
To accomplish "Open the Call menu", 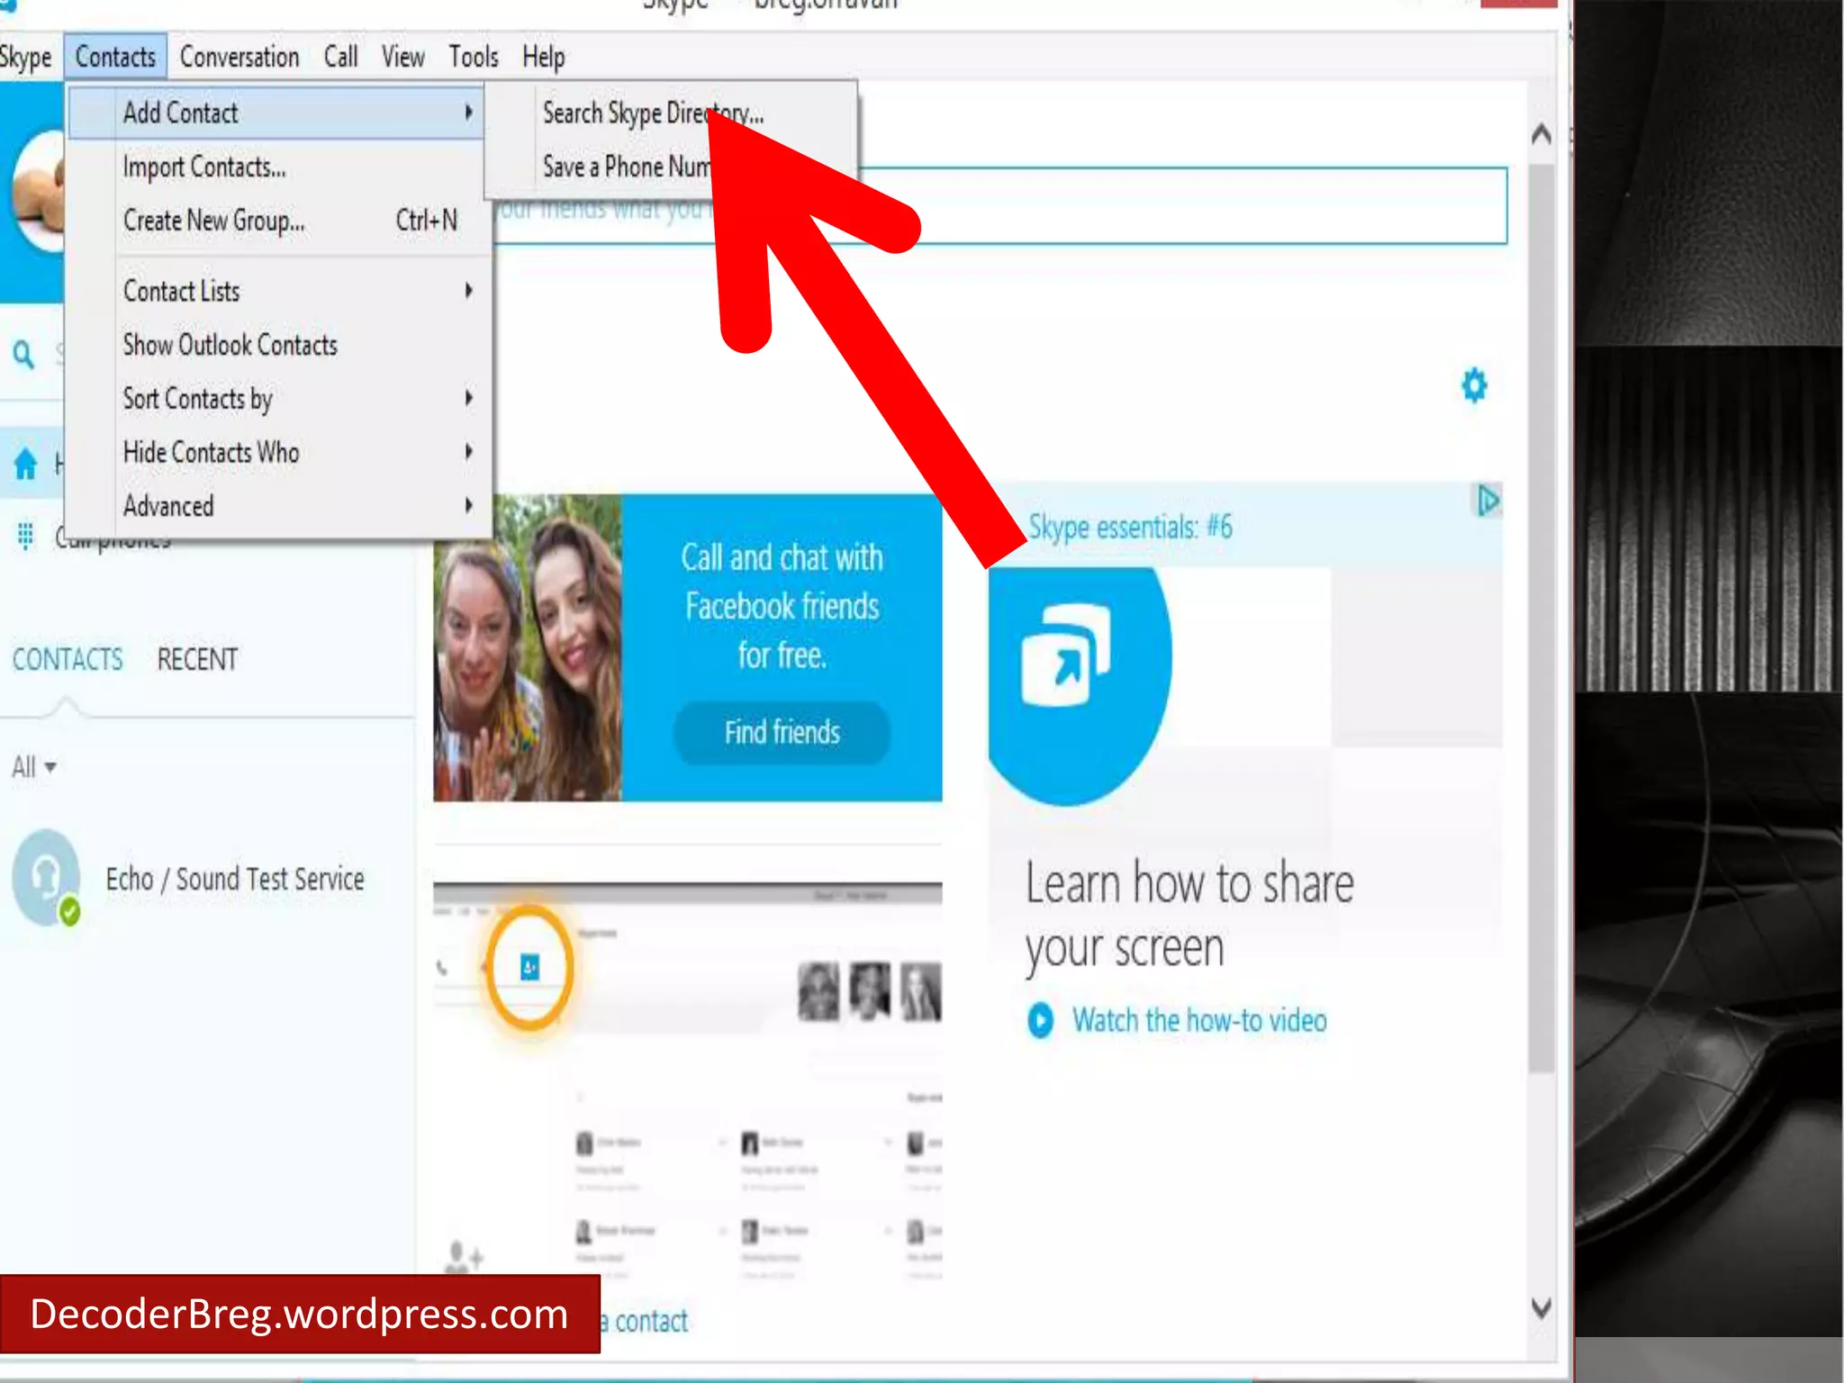I will (x=341, y=57).
